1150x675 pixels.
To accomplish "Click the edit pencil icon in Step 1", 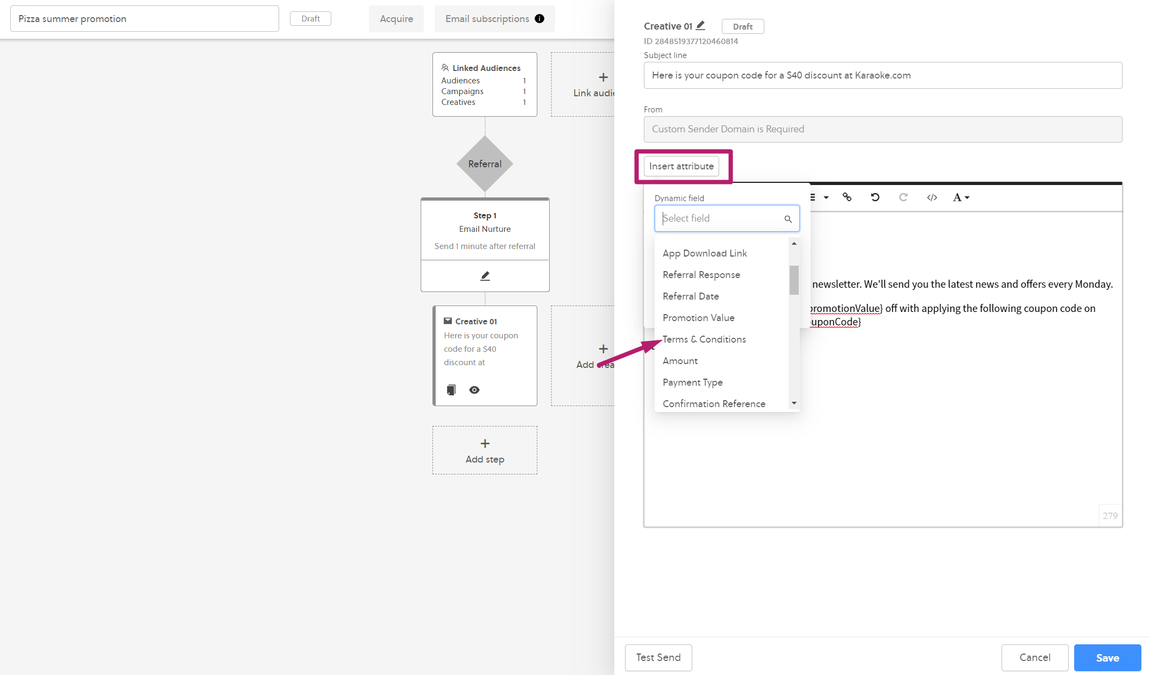I will [x=485, y=276].
